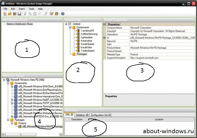
Task: Click the Copy toolbar icon
Action: pyautogui.click(x=30, y=14)
